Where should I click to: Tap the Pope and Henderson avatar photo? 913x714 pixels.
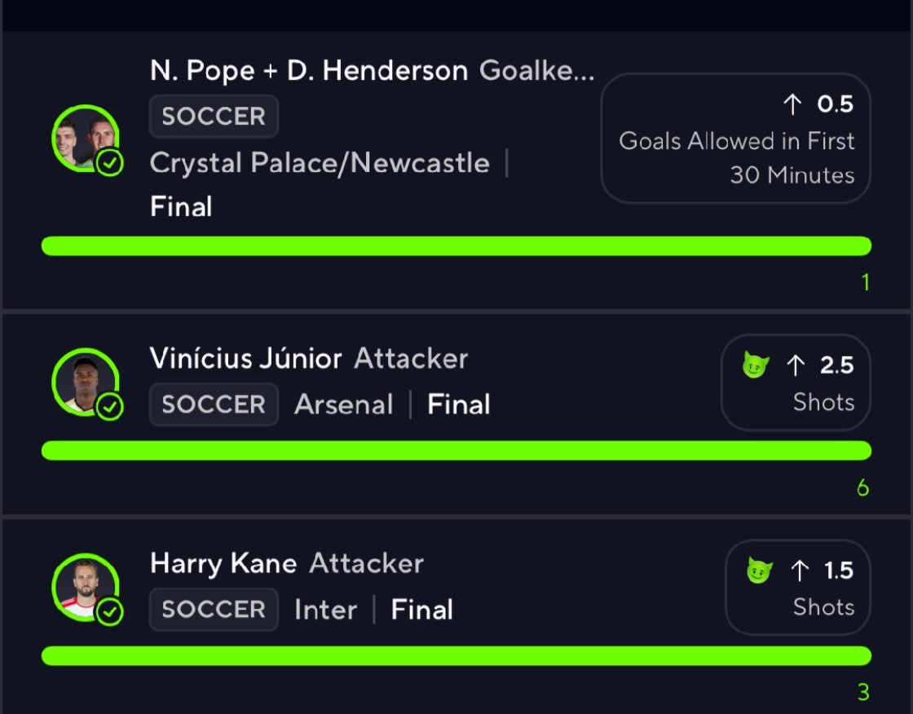coord(86,139)
